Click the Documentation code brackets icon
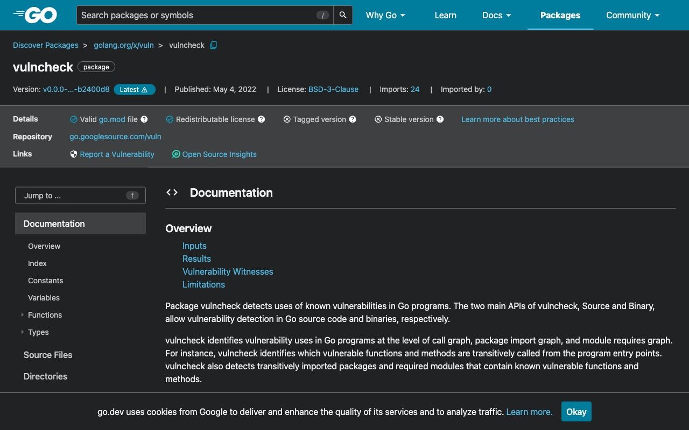Screen dimensions: 689x430 [172, 192]
